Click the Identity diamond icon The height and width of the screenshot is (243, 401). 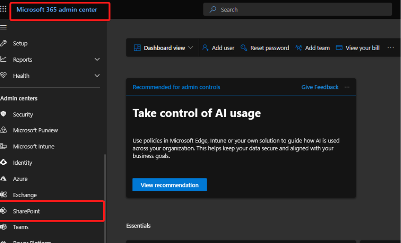(3, 163)
